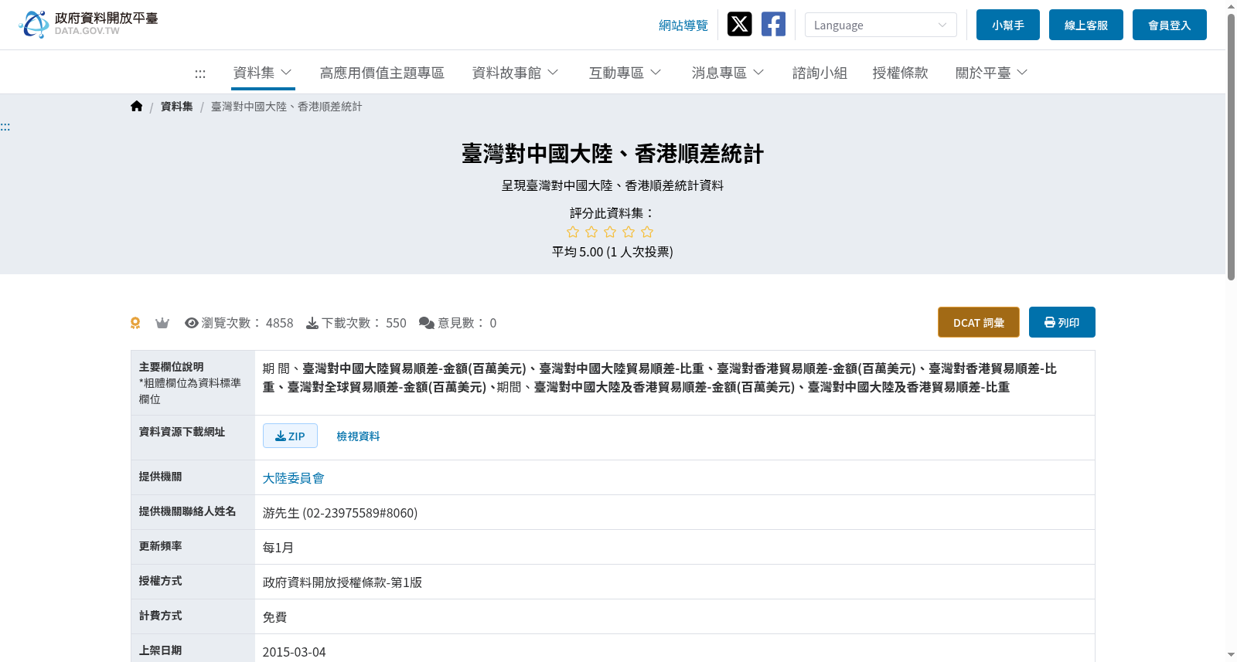
Task: Click the 政府資料開放授權條款-第1版 text
Action: 342,582
